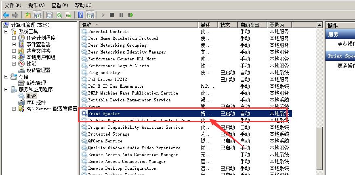Select Peer Name Resolution Protocol service
This screenshot has width=355, height=175.
pos(123,38)
